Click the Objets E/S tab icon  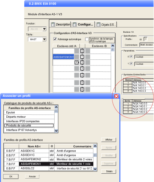99,24
